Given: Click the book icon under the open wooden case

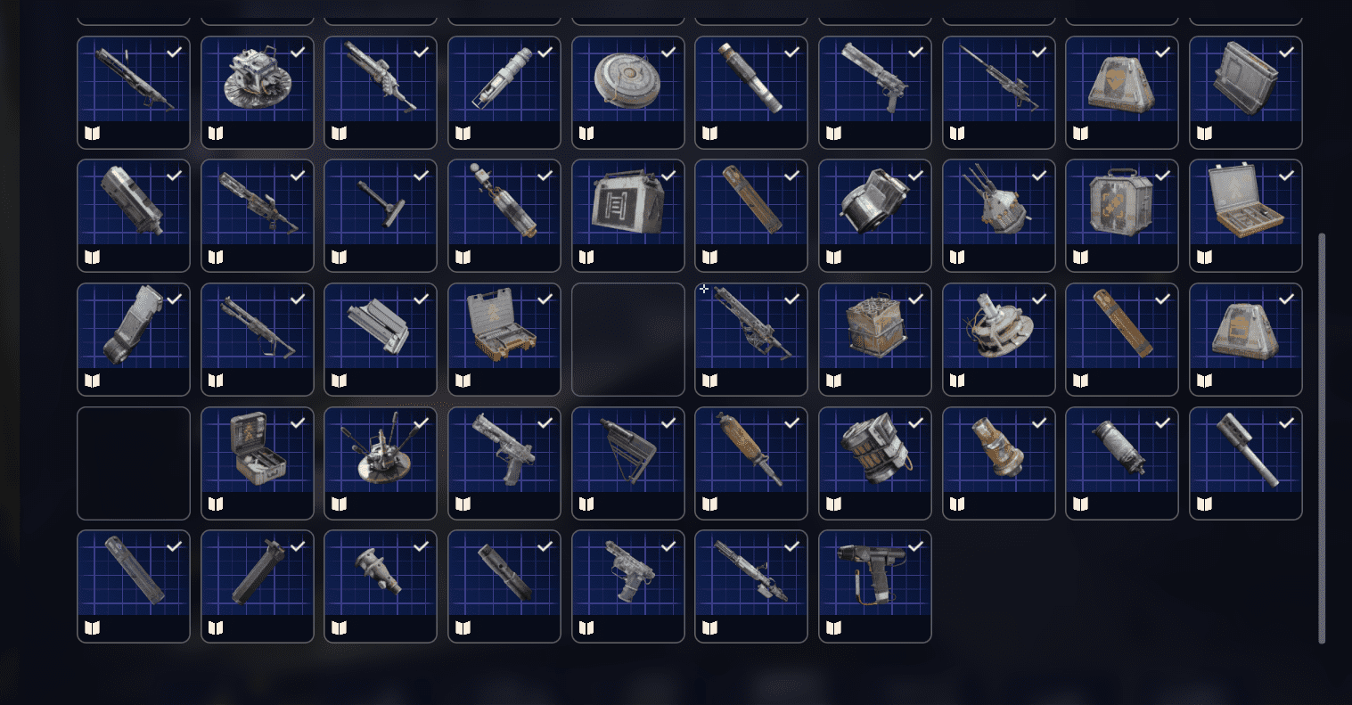Looking at the screenshot, I should (1204, 257).
